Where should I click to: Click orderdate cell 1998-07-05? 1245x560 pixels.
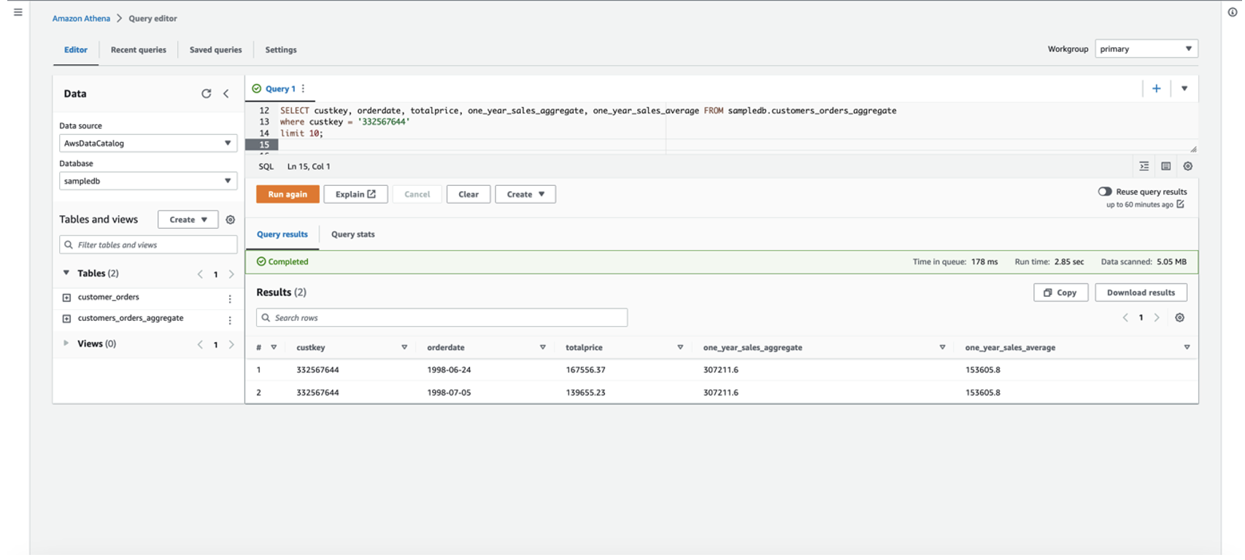tap(449, 392)
